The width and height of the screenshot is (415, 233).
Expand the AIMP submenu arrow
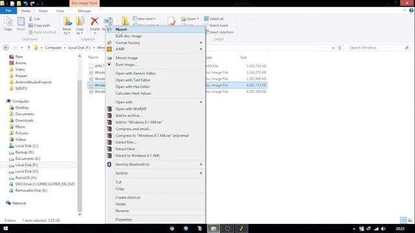point(201,49)
